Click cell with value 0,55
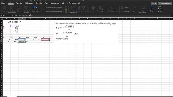The image size is (173, 97). tap(14, 32)
